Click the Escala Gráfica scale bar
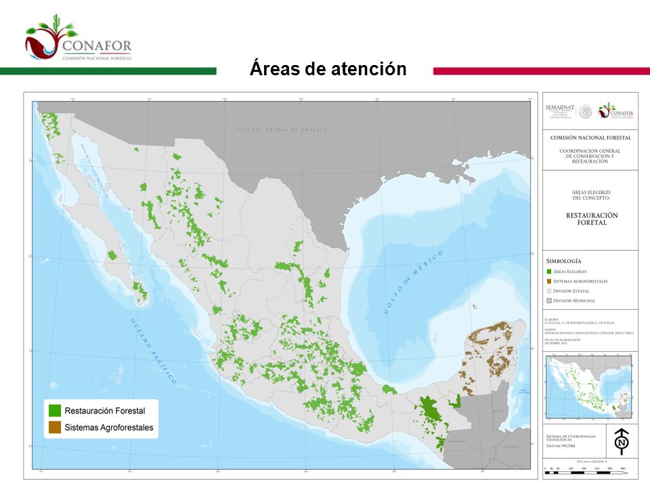Image resolution: width=650 pixels, height=488 pixels. point(584,472)
